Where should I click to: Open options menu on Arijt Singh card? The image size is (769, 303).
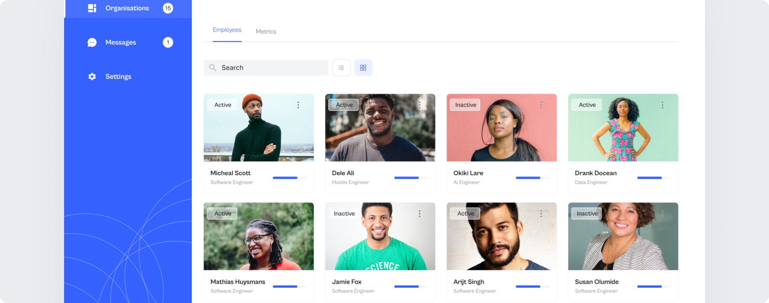(541, 214)
